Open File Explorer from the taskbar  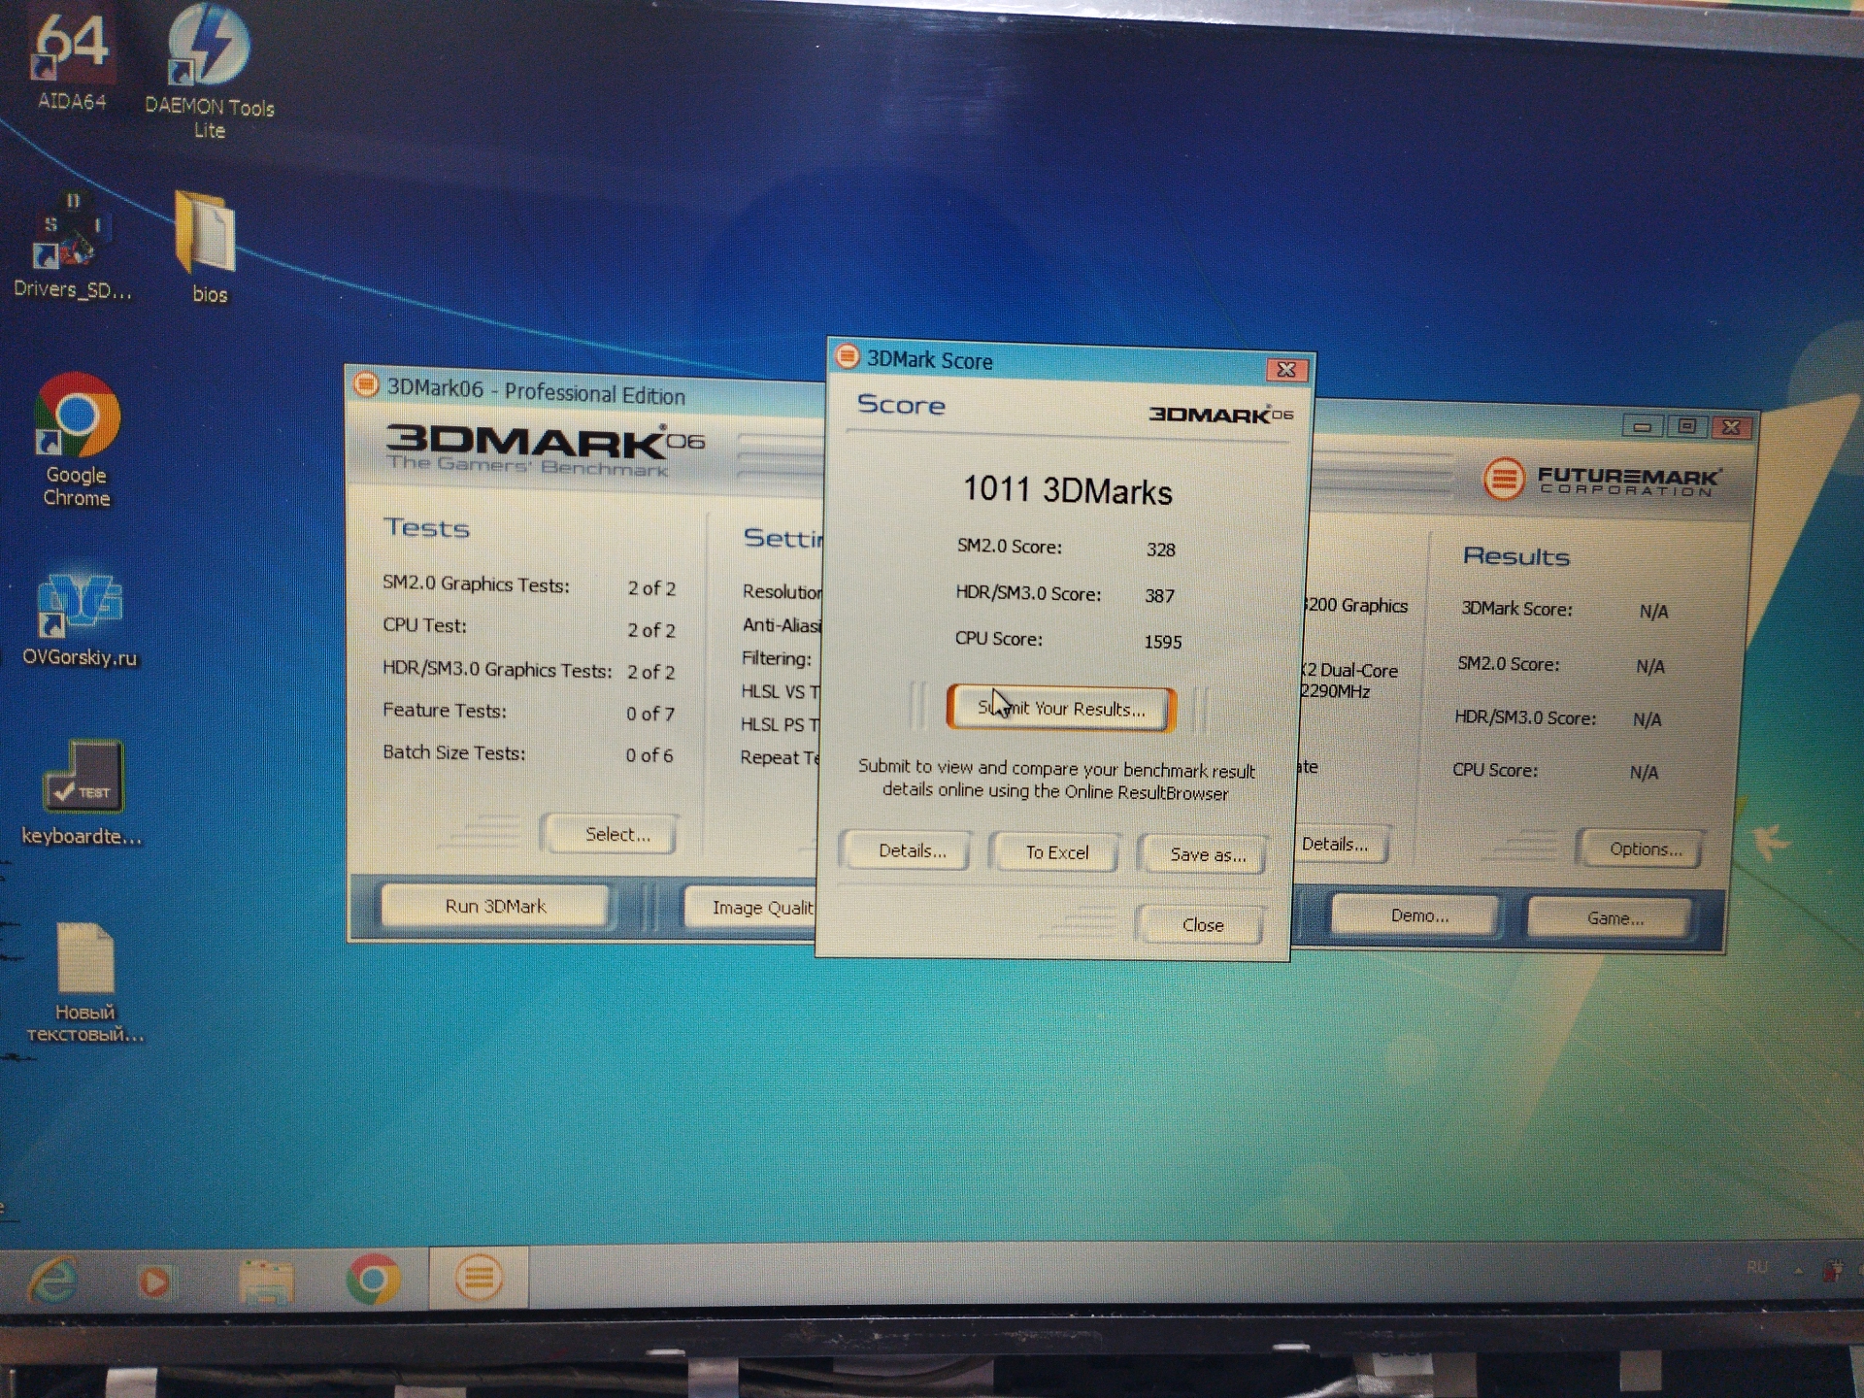266,1281
